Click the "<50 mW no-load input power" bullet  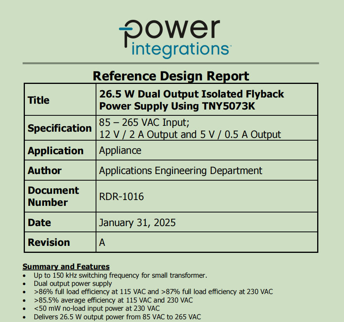click(97, 308)
